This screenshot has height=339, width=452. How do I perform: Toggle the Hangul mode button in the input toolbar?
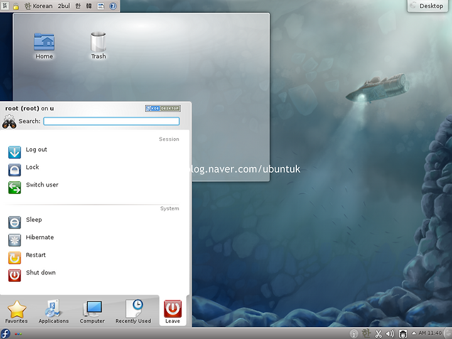point(78,6)
